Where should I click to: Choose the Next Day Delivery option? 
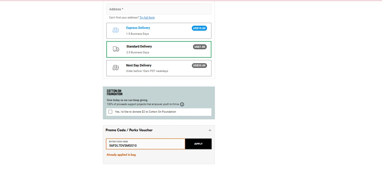click(x=159, y=68)
